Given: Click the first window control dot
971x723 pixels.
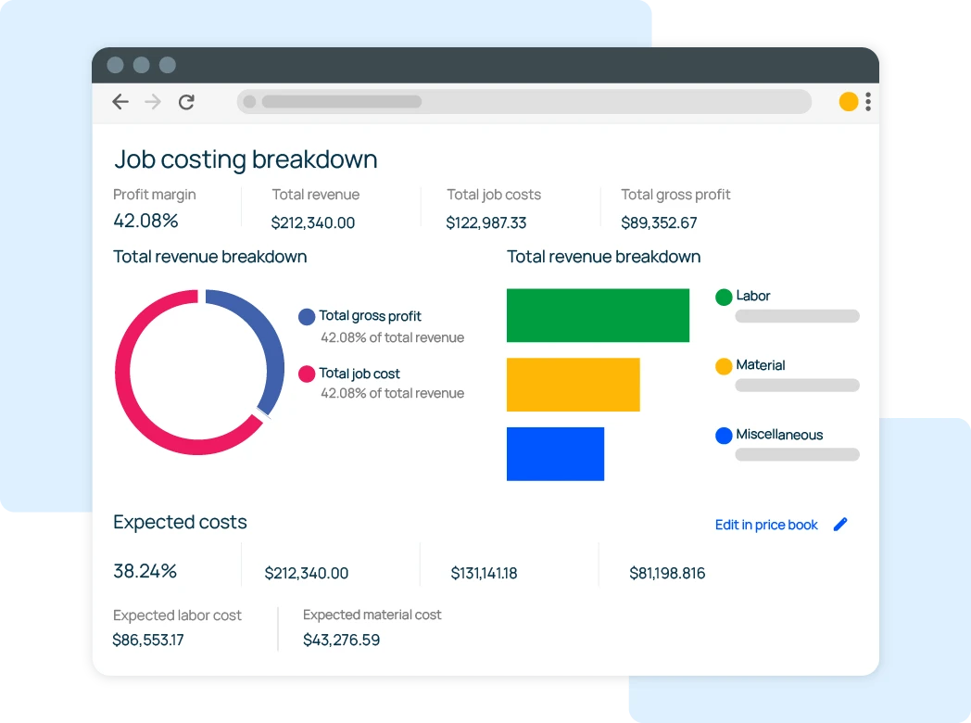Looking at the screenshot, I should (115, 65).
